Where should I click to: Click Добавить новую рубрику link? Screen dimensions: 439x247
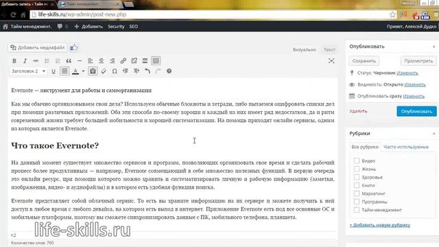tap(379, 225)
